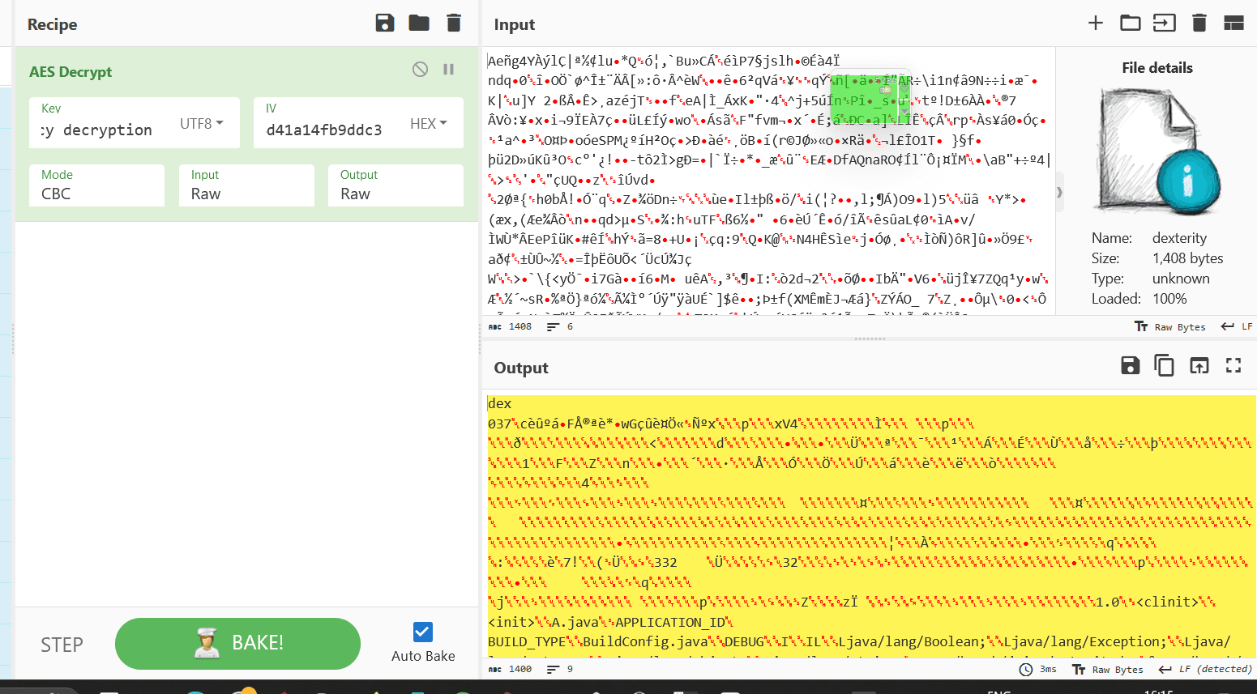Viewport: 1257px width, 694px height.
Task: Change output end of line LF detected
Action: pos(1205,669)
